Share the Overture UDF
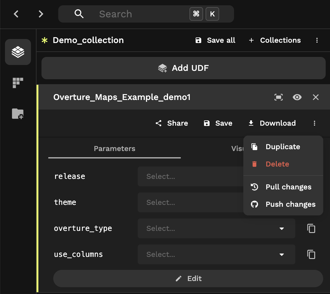Image resolution: width=330 pixels, height=294 pixels. pos(172,123)
